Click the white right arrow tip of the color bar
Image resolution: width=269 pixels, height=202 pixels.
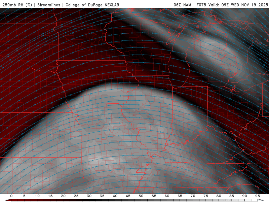[261, 200]
